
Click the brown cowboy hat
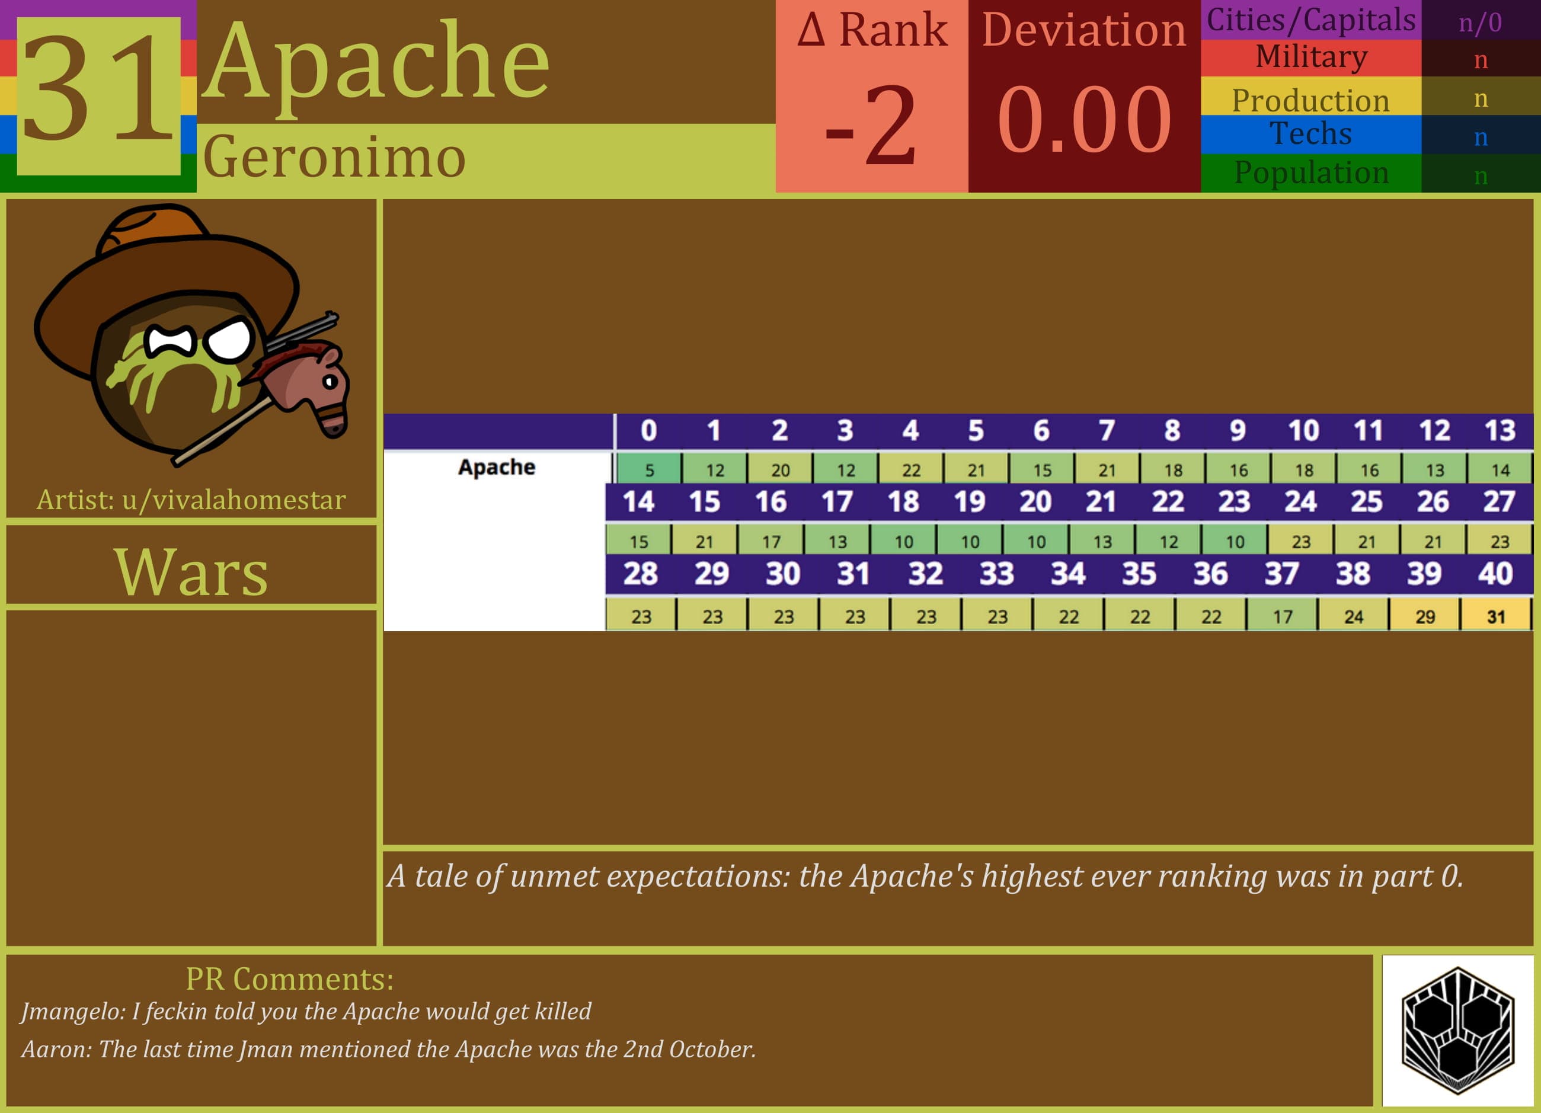[x=163, y=272]
